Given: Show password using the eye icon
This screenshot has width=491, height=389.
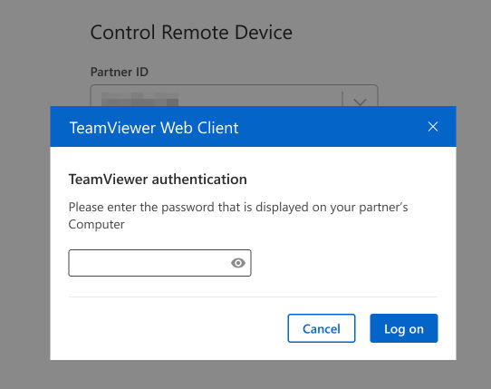Looking at the screenshot, I should pos(238,263).
